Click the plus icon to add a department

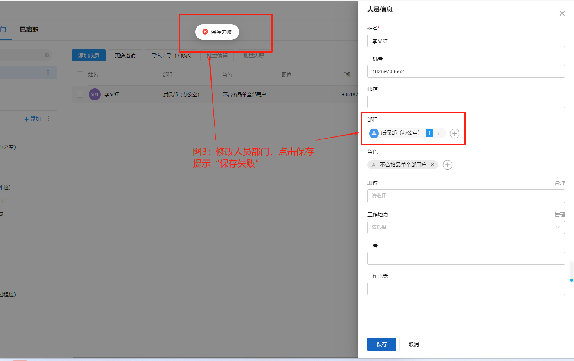pos(455,133)
